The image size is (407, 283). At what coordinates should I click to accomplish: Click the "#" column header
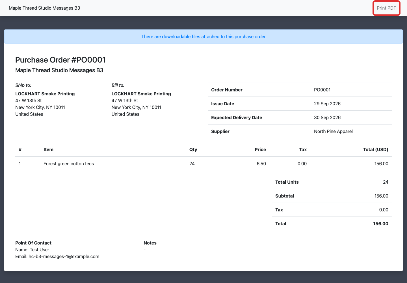(20, 149)
